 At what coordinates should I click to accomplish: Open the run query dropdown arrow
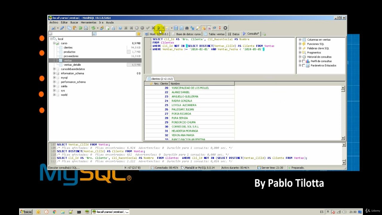click(x=163, y=28)
